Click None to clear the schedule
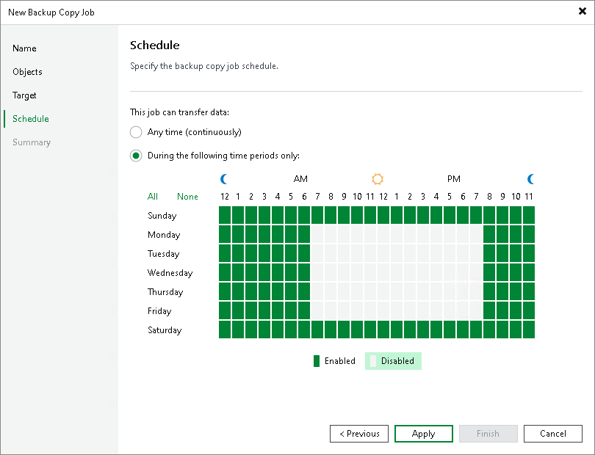The width and height of the screenshot is (595, 455). click(187, 197)
